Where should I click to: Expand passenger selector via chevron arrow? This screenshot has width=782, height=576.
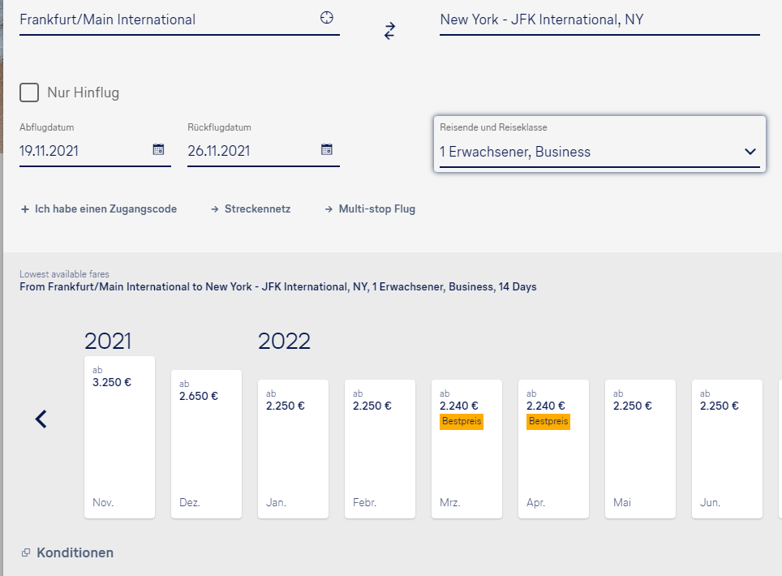(750, 152)
